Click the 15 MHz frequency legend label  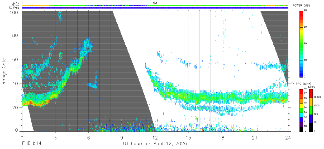point(305,103)
